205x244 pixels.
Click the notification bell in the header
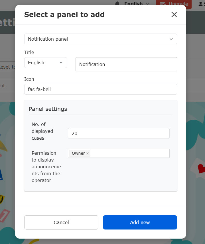point(117,3)
